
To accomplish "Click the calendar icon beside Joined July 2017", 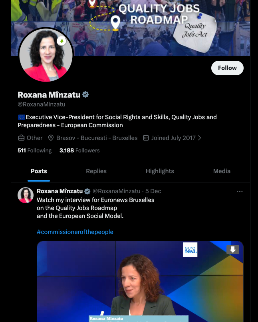I will 146,138.
